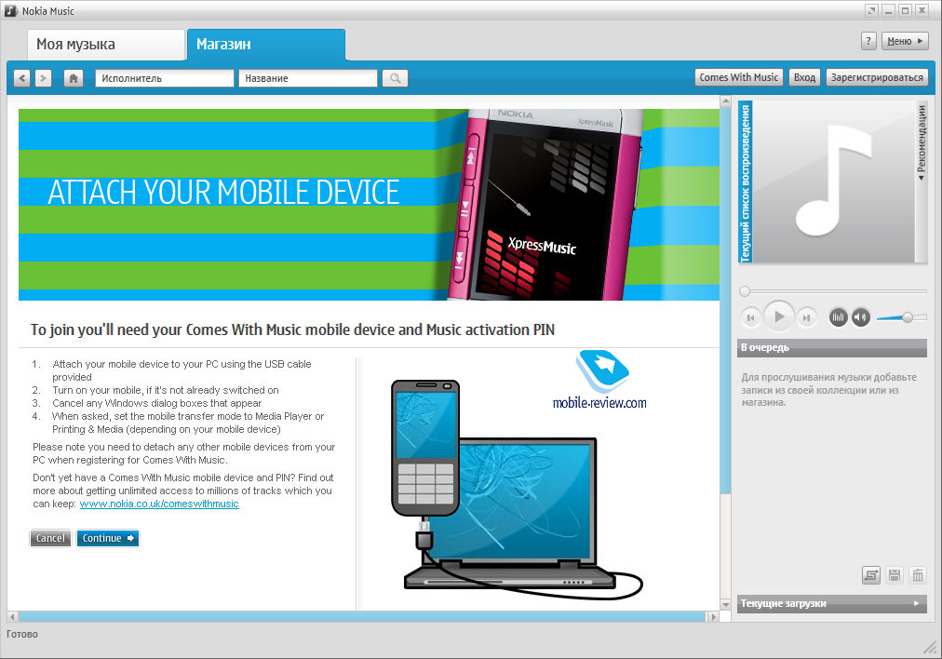Click the blue Continue button
The height and width of the screenshot is (659, 942).
tap(108, 538)
